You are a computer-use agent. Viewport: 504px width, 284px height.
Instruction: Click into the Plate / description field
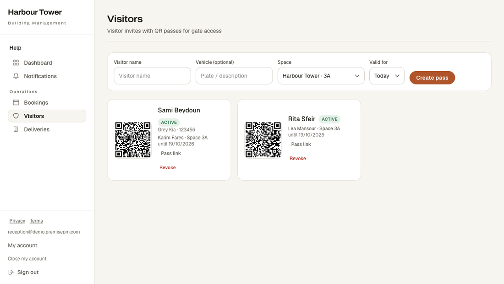pos(234,76)
